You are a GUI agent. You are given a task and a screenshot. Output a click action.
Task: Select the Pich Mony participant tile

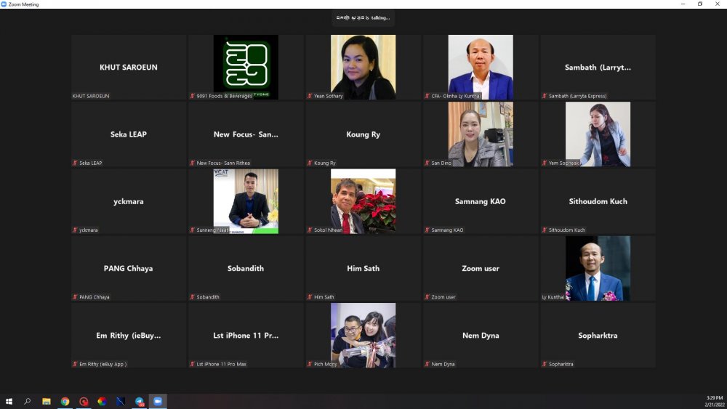(363, 335)
